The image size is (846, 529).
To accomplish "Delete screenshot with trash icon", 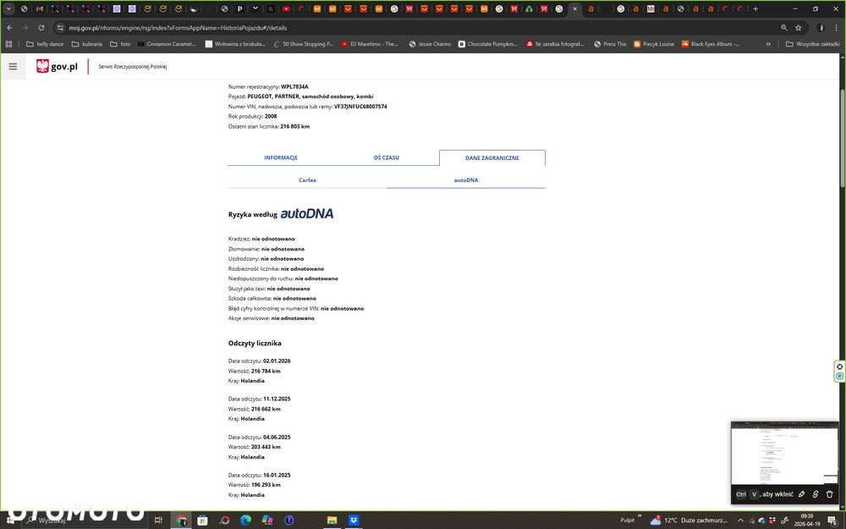I will tap(830, 494).
